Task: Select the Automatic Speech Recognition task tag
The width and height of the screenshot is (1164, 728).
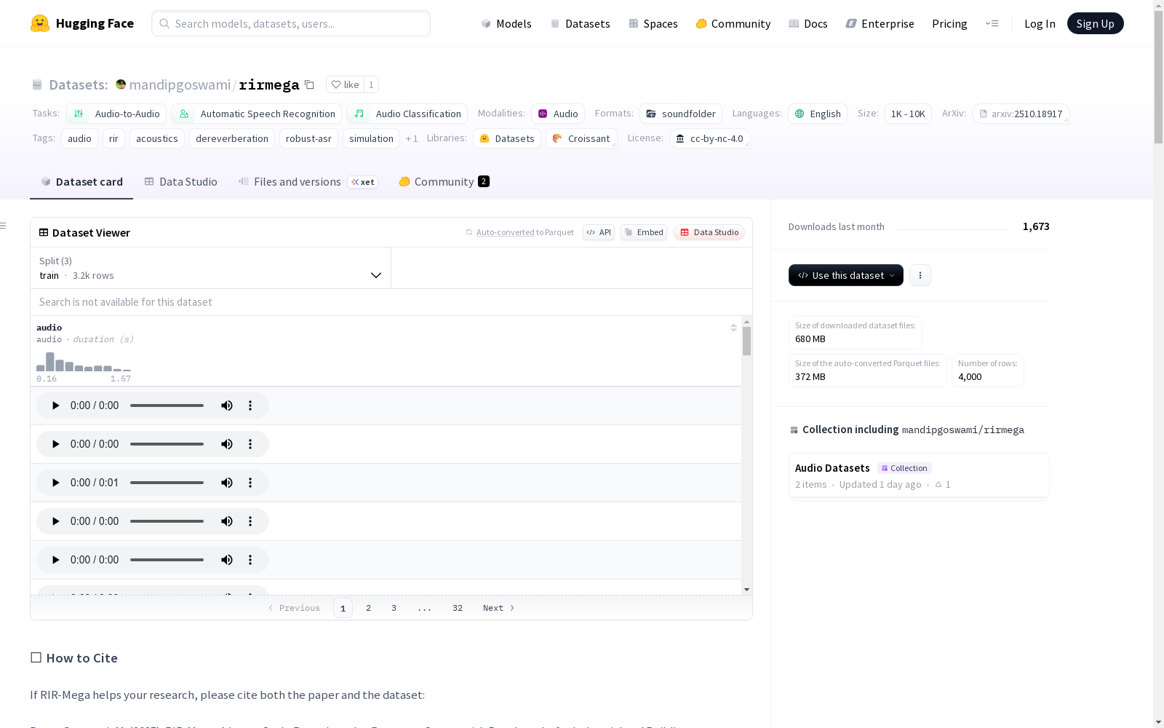Action: pyautogui.click(x=257, y=114)
